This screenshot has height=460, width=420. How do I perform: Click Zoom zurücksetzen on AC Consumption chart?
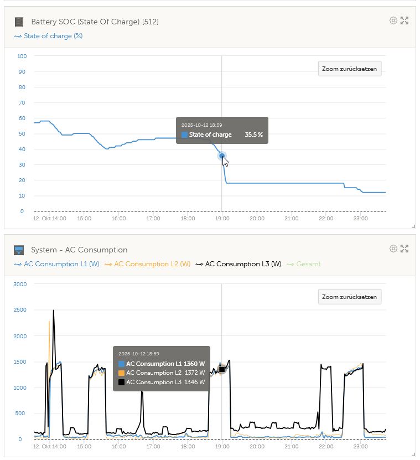click(349, 297)
